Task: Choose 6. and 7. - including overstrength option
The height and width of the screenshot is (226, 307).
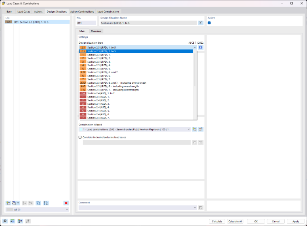Action: tap(136, 83)
